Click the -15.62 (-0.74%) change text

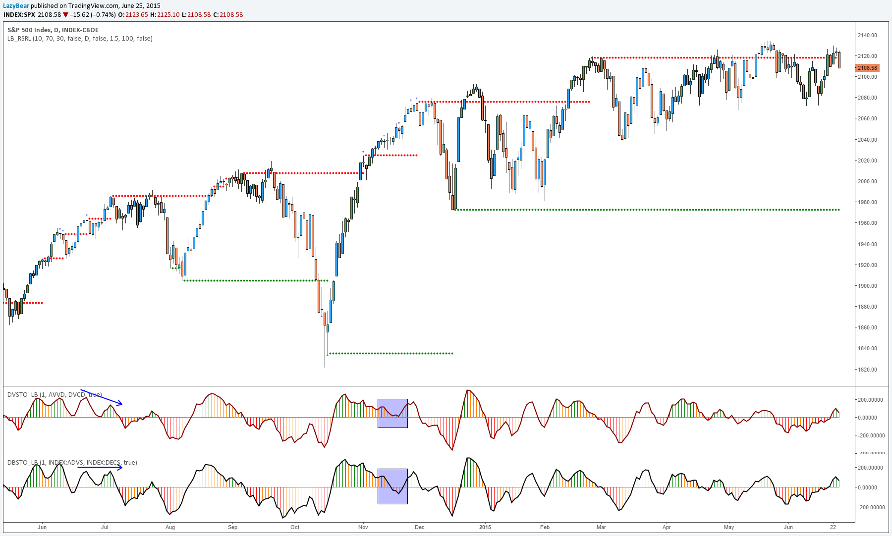point(93,15)
